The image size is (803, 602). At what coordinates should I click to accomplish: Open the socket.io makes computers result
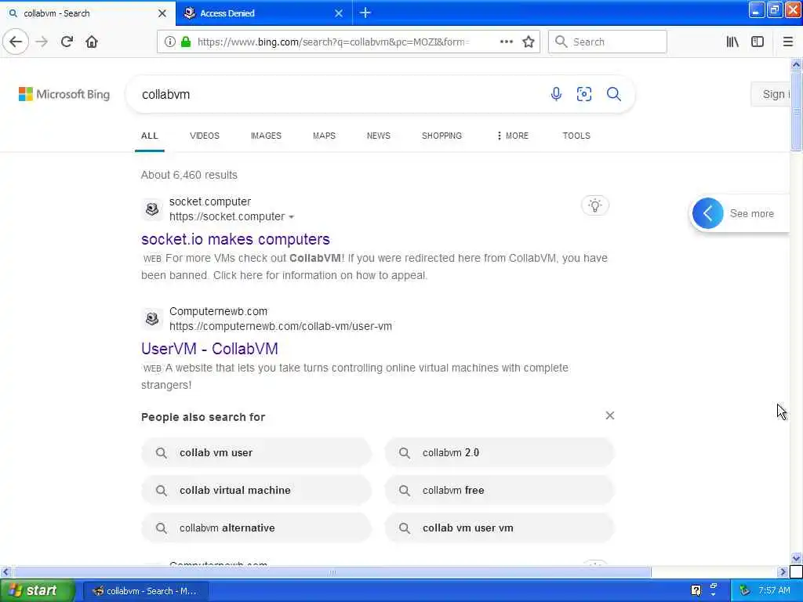pyautogui.click(x=235, y=239)
